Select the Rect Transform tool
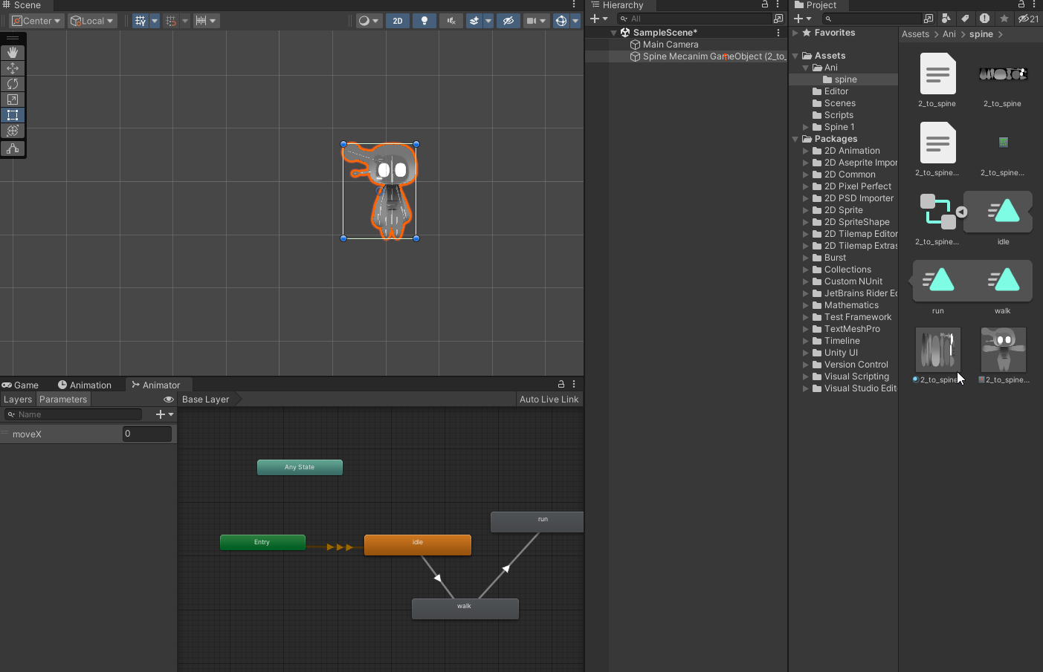This screenshot has height=672, width=1043. coord(13,115)
